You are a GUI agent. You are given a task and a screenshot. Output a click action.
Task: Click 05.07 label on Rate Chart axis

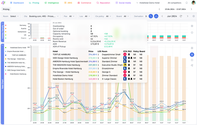pyautogui.click(x=124, y=123)
